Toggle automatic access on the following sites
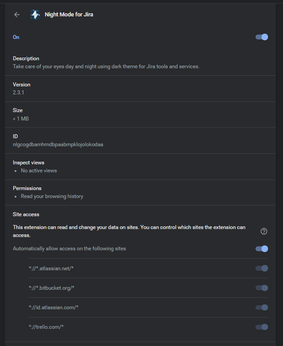283x346 pixels. point(262,249)
